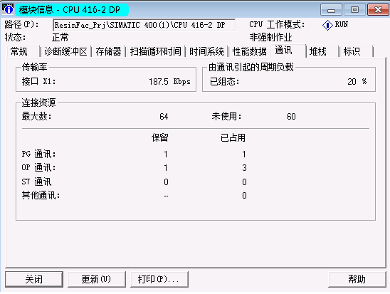
Task: Switch to the 标识 tab
Action: [356, 51]
